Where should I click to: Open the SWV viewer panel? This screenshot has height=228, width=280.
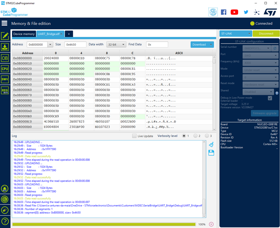pyautogui.click(x=5, y=79)
